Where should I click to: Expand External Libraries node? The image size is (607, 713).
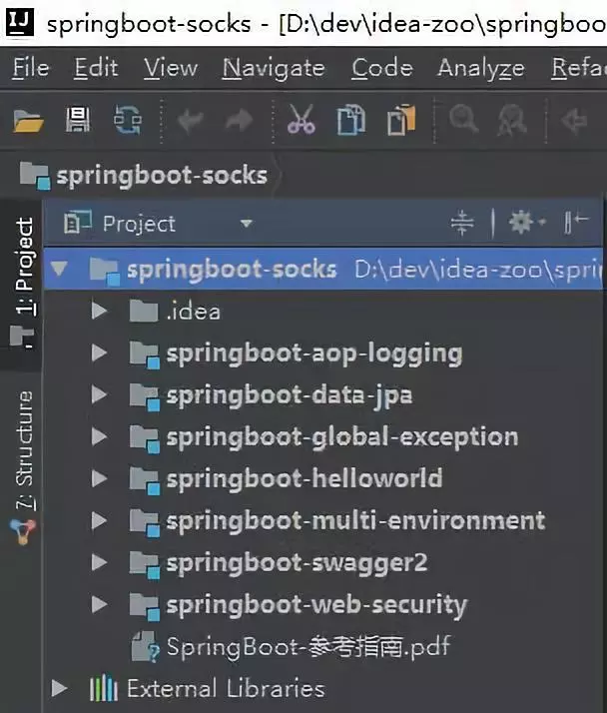click(59, 688)
